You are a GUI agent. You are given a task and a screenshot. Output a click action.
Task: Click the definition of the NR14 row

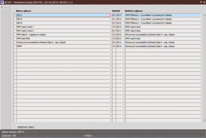(x=163, y=19)
